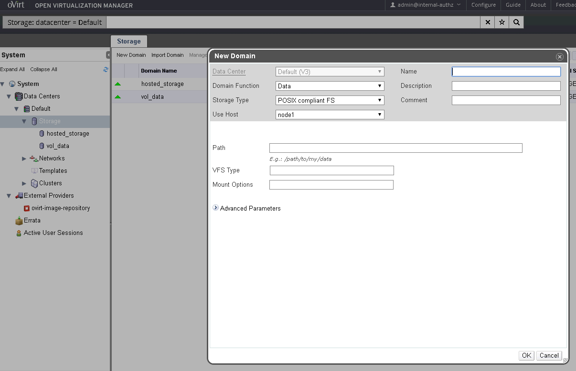Click the Errata package icon
Viewport: 576px width, 371px height.
click(19, 221)
